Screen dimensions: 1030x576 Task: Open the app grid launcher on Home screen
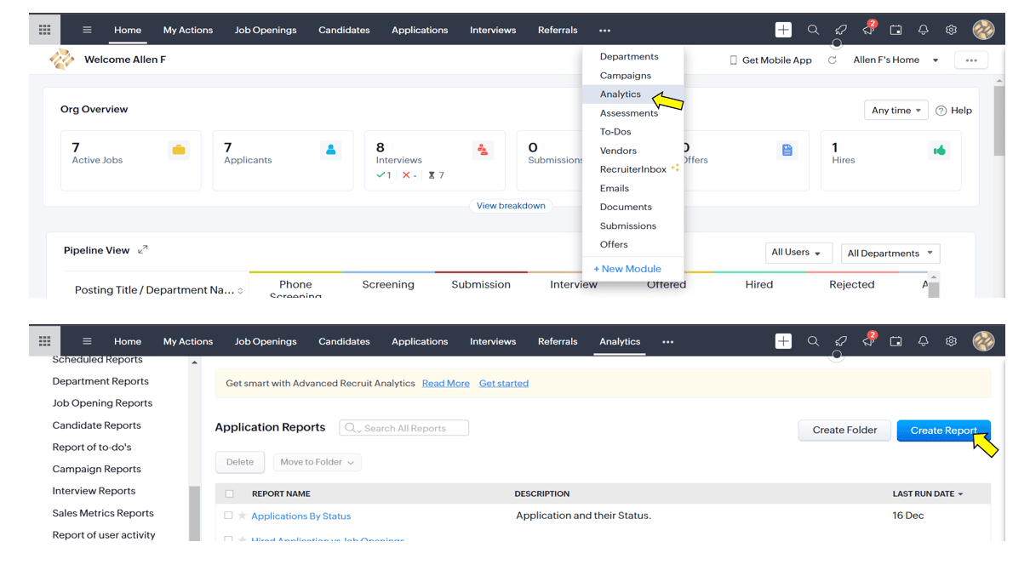tap(45, 30)
